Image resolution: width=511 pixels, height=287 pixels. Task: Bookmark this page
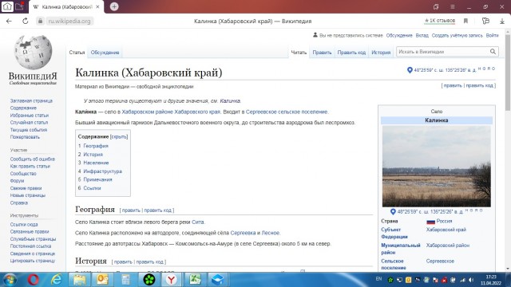465,22
